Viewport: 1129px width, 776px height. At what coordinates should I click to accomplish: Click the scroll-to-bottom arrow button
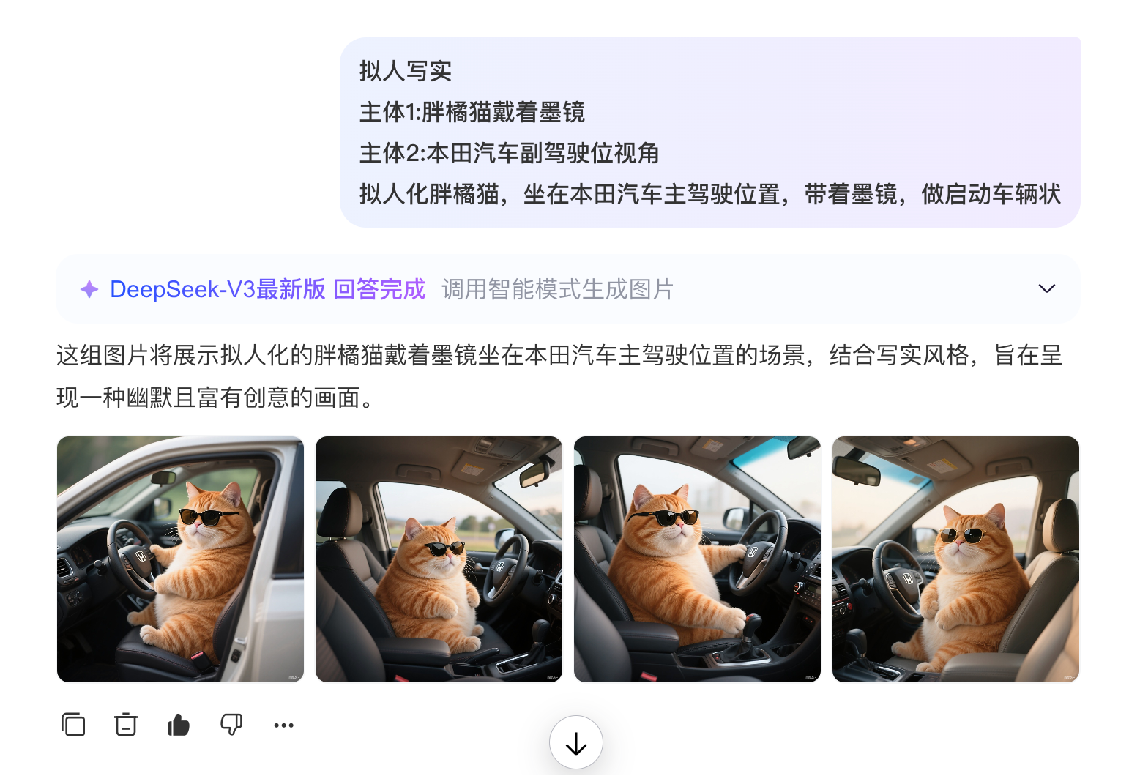[576, 743]
